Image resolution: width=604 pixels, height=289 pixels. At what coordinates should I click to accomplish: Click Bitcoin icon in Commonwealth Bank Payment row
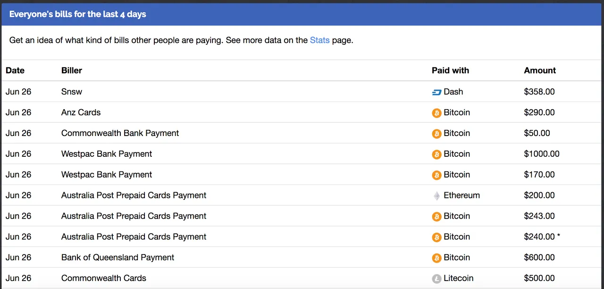click(x=436, y=134)
